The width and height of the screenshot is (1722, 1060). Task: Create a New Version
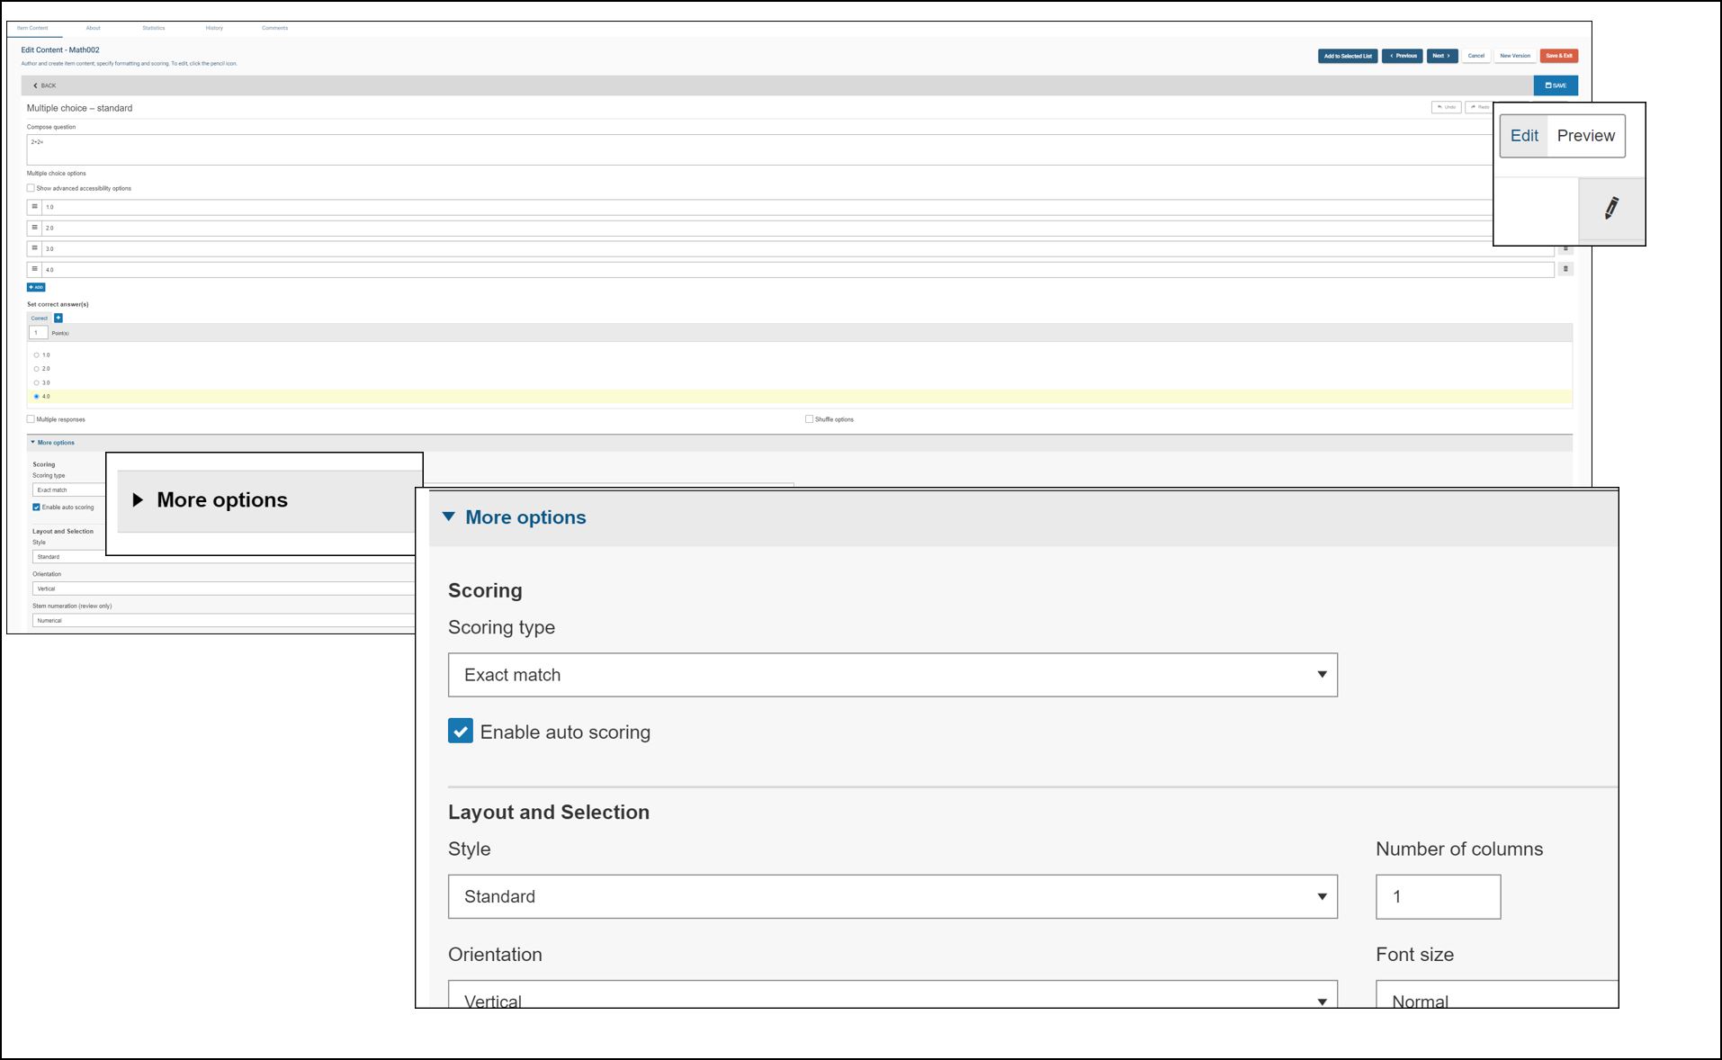click(1515, 56)
